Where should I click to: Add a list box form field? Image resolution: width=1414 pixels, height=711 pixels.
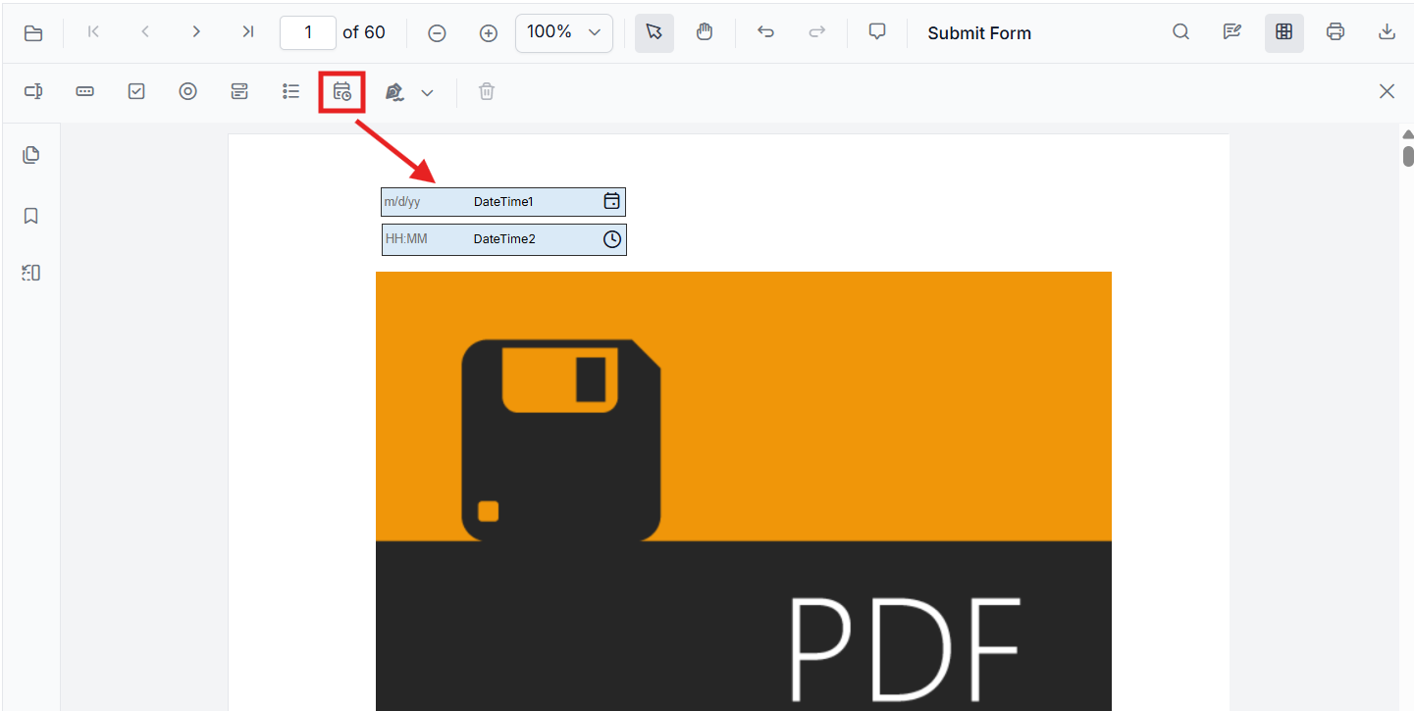[290, 91]
